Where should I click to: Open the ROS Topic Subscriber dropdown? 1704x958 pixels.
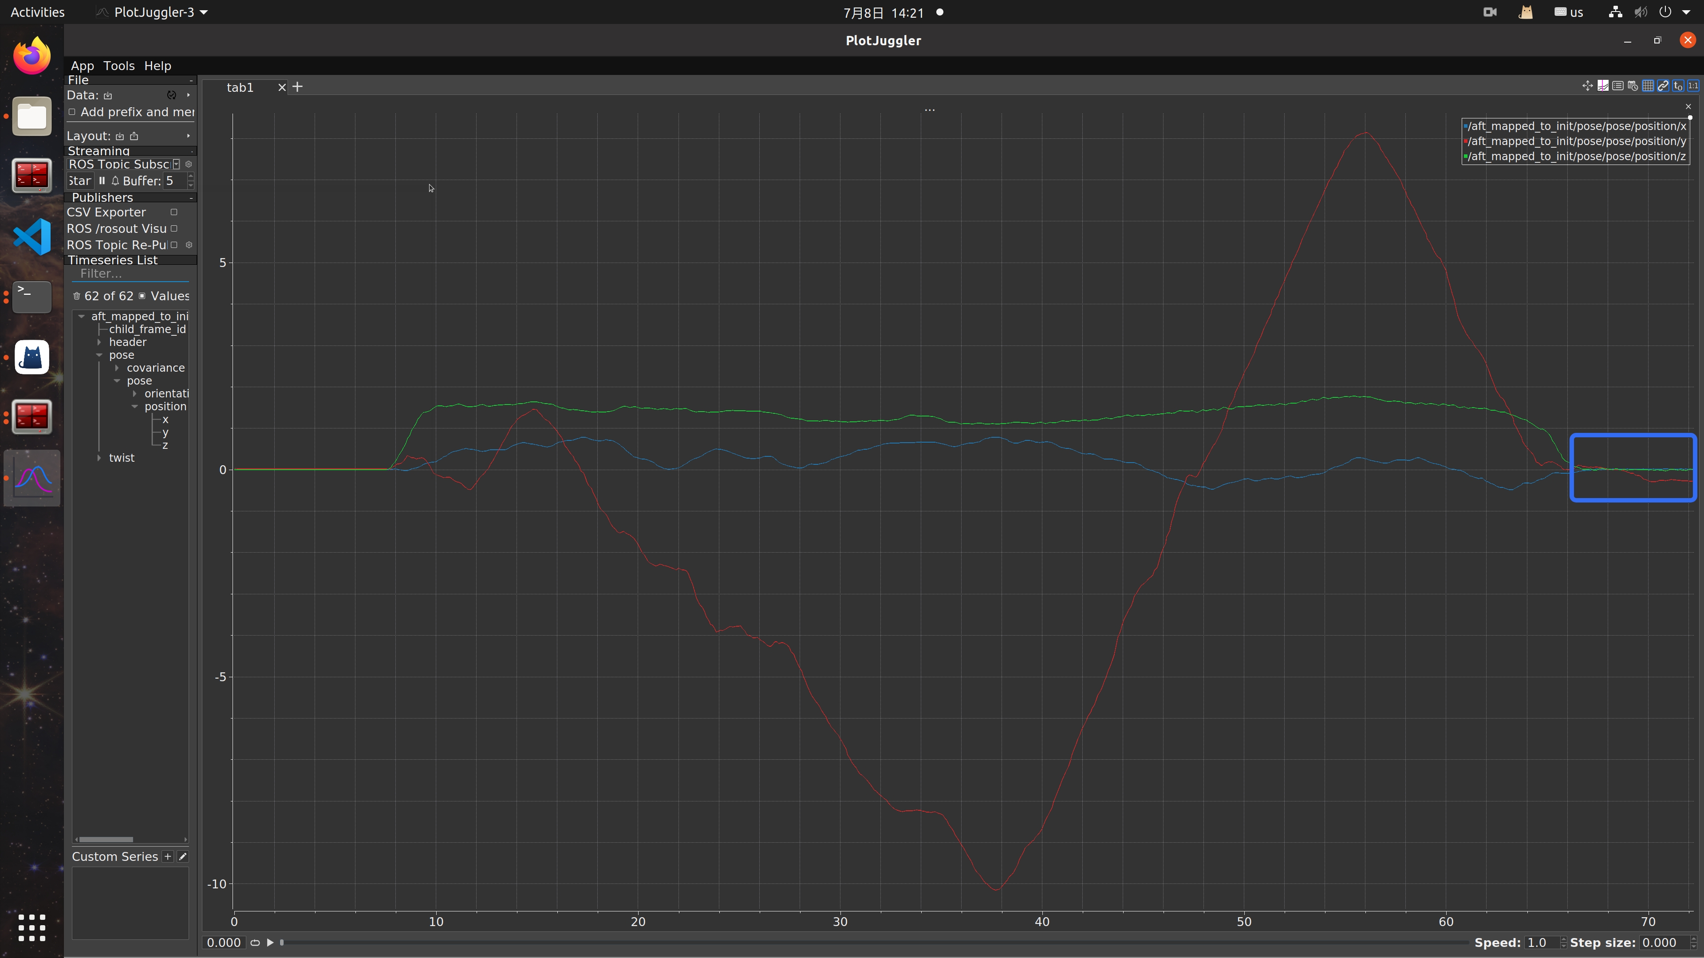pos(177,164)
